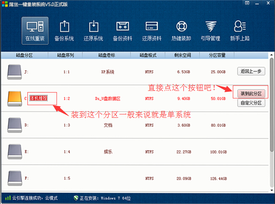The height and width of the screenshot is (204, 275).
Task: Select the orange C: drive icon
Action: coord(16,98)
